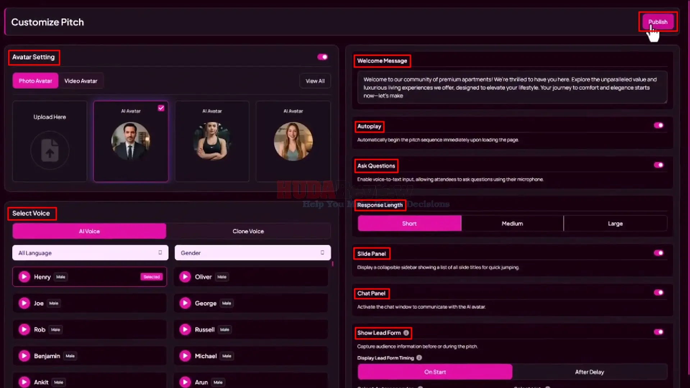This screenshot has height=388, width=690.
Task: Choose Medium response length
Action: (512, 223)
